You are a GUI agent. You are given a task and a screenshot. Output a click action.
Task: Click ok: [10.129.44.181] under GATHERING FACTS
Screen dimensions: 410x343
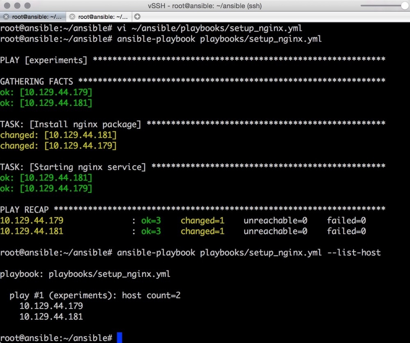[x=46, y=103]
